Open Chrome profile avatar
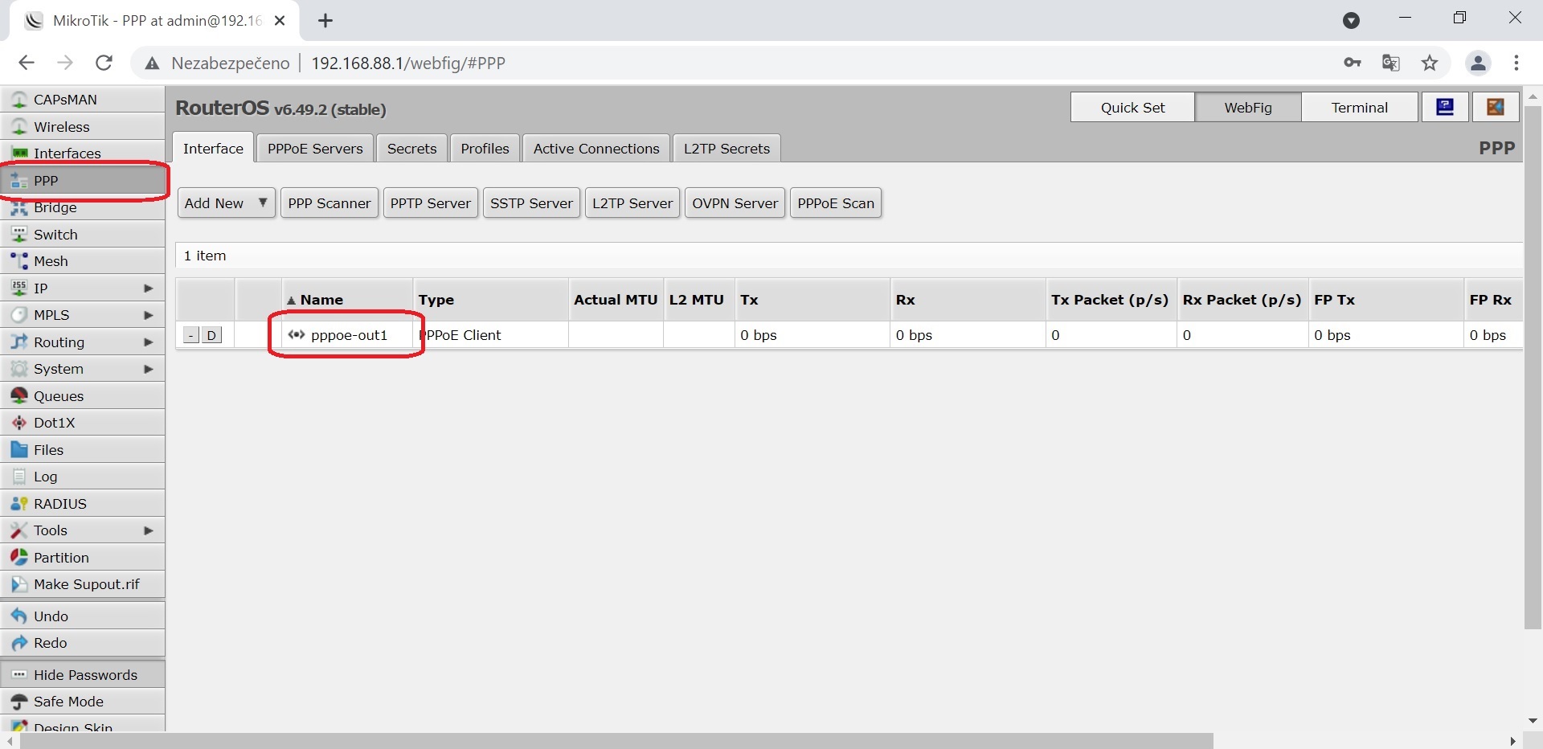Image resolution: width=1543 pixels, height=749 pixels. (1478, 63)
